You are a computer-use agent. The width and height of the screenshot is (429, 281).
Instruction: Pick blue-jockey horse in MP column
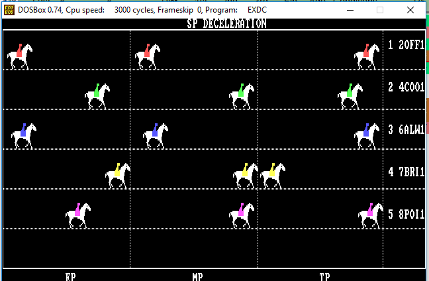[156, 136]
